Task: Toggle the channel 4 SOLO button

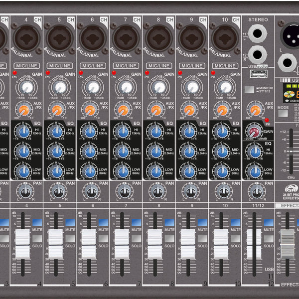Action: point(37,239)
